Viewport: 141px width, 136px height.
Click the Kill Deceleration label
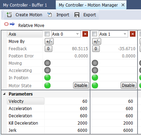pos(23,123)
